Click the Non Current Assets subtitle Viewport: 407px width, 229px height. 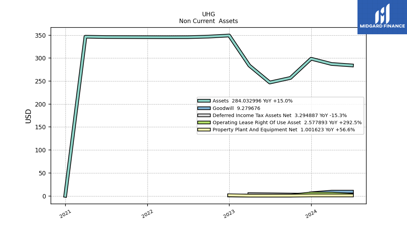(x=209, y=21)
